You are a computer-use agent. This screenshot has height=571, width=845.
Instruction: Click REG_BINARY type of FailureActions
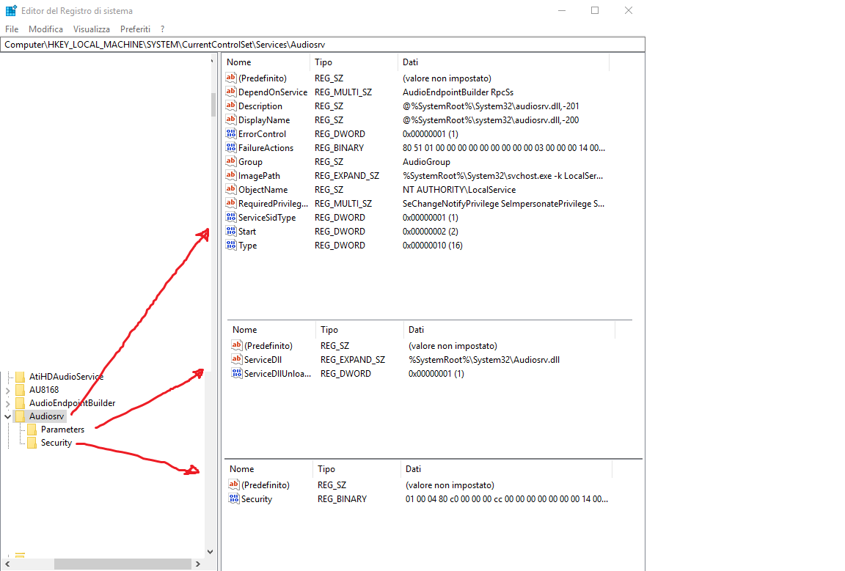coord(340,147)
